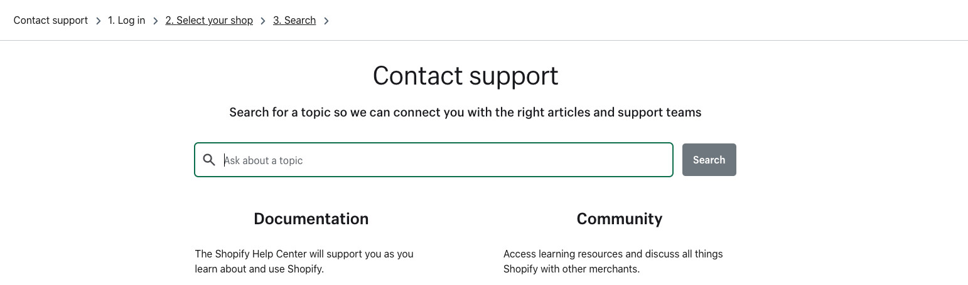Screen dimensions: 968x285
Task: Click 'Shopify with other merchants' text line
Action: click(x=571, y=269)
